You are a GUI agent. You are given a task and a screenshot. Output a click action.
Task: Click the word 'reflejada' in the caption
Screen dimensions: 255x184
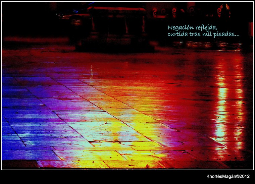(x=206, y=27)
